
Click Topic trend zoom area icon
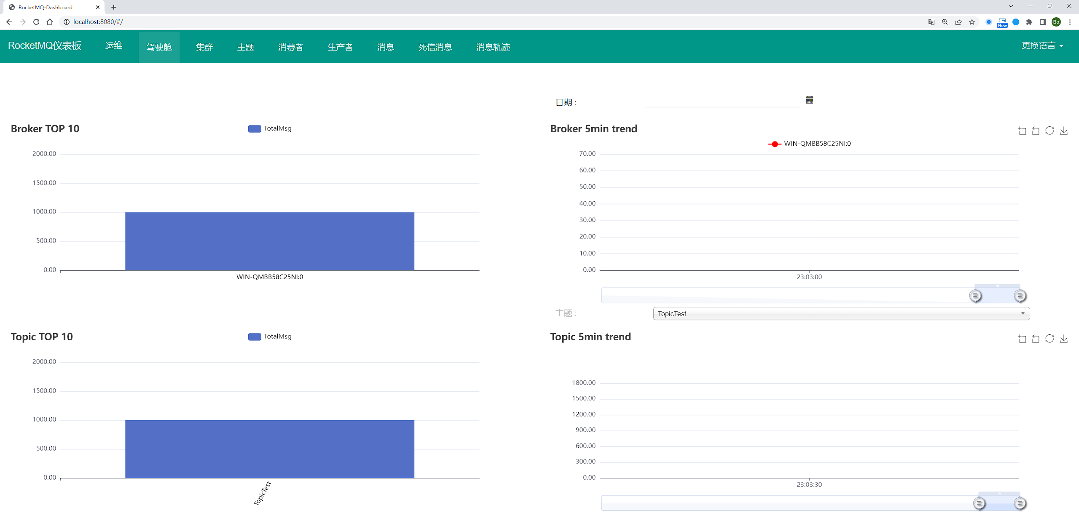[1022, 339]
